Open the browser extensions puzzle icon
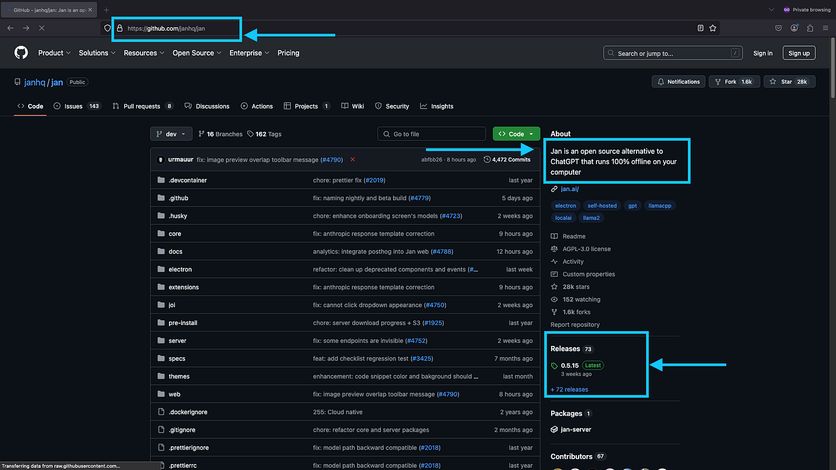Screen dimensions: 836x470 point(810,28)
